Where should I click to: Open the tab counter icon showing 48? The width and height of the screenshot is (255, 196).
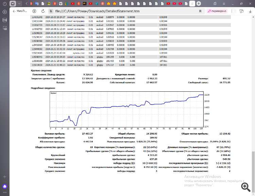(12, 3)
